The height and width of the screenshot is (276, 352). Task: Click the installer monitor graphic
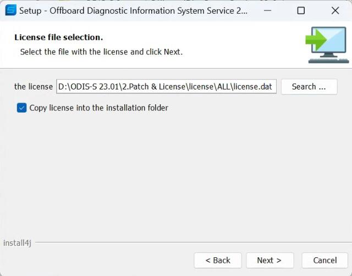coord(327,45)
